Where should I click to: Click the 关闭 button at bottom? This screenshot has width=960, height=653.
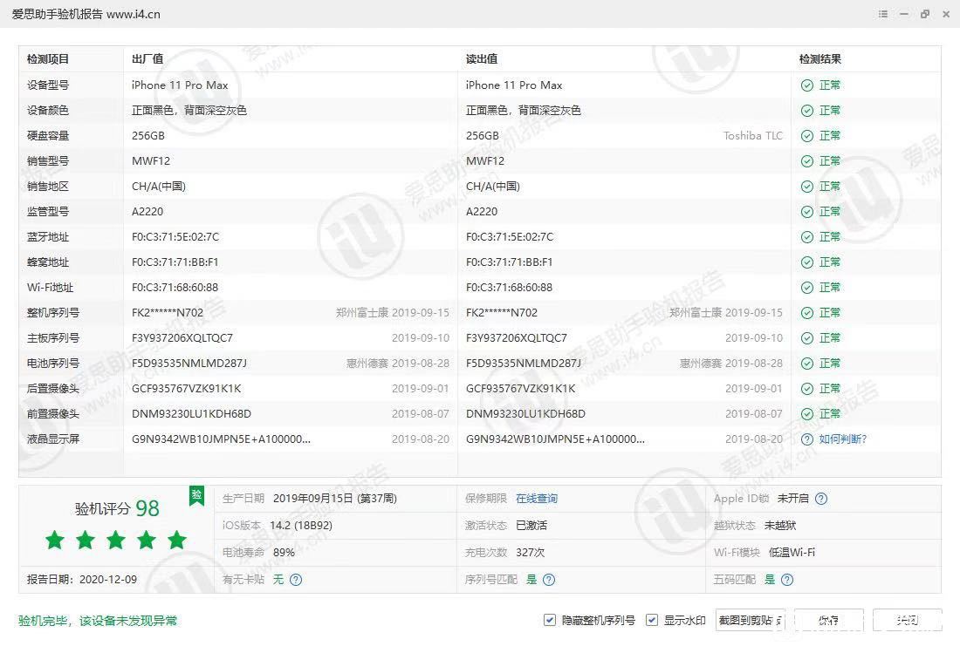point(908,620)
